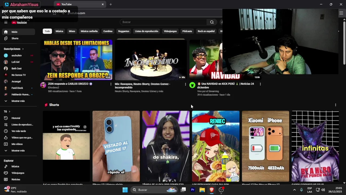Open the YouTube hamburger guide menu
Screen dimensions: 346x195
6,22
